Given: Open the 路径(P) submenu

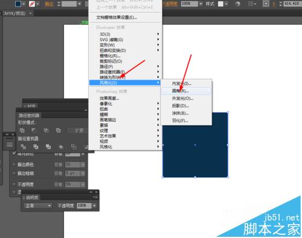Looking at the screenshot, I should (x=125, y=66).
